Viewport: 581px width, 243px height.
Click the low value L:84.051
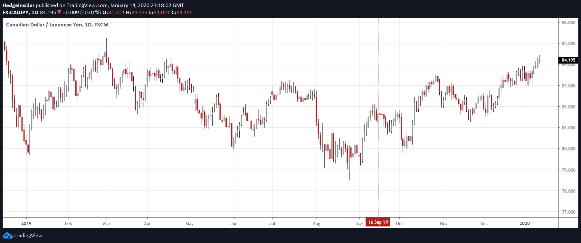click(x=159, y=13)
